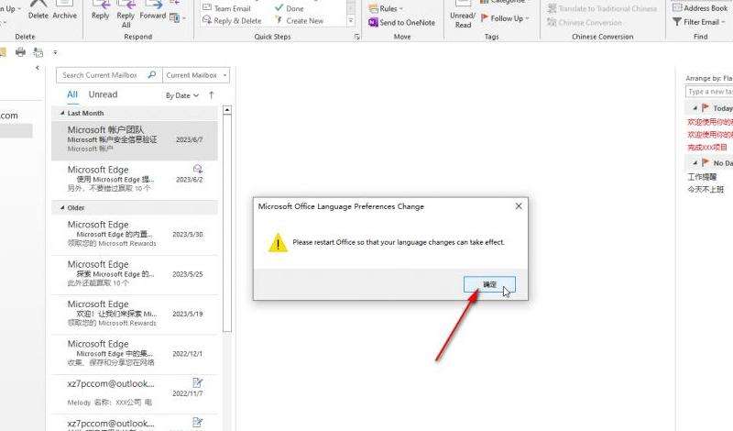Select the 完成XXX项目 task
This screenshot has width=733, height=431.
(x=707, y=147)
